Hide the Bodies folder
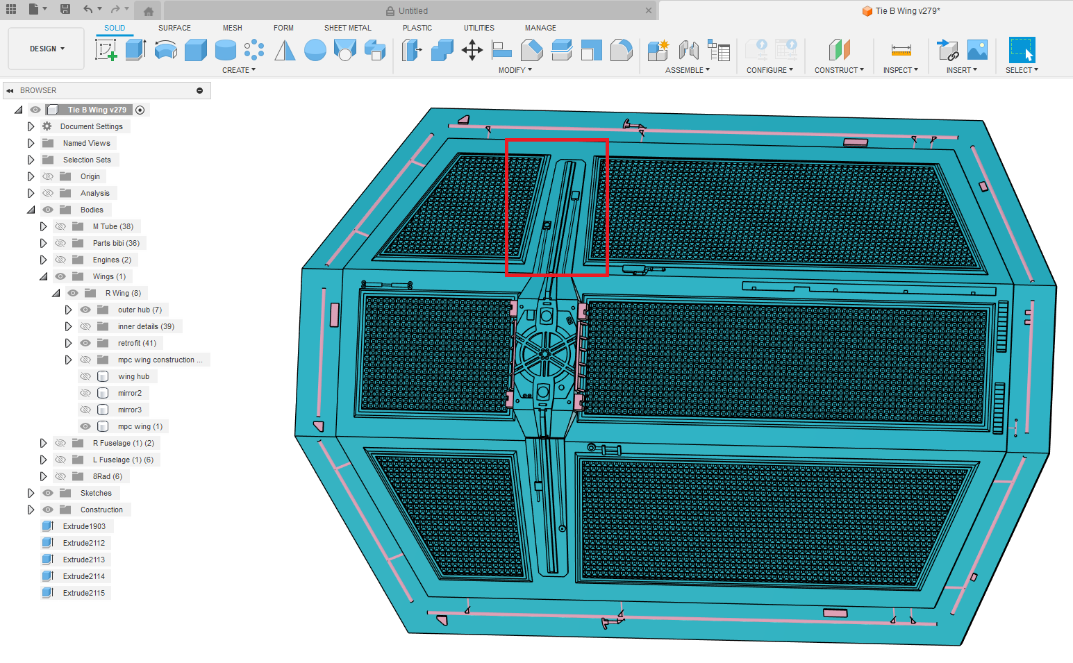 click(x=48, y=210)
